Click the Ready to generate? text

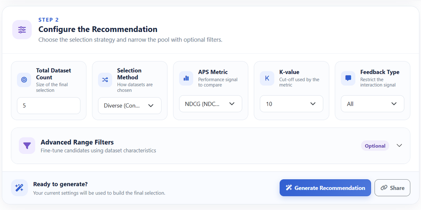click(x=60, y=184)
